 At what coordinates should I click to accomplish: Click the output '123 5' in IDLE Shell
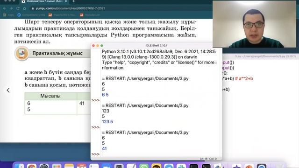click(x=107, y=121)
